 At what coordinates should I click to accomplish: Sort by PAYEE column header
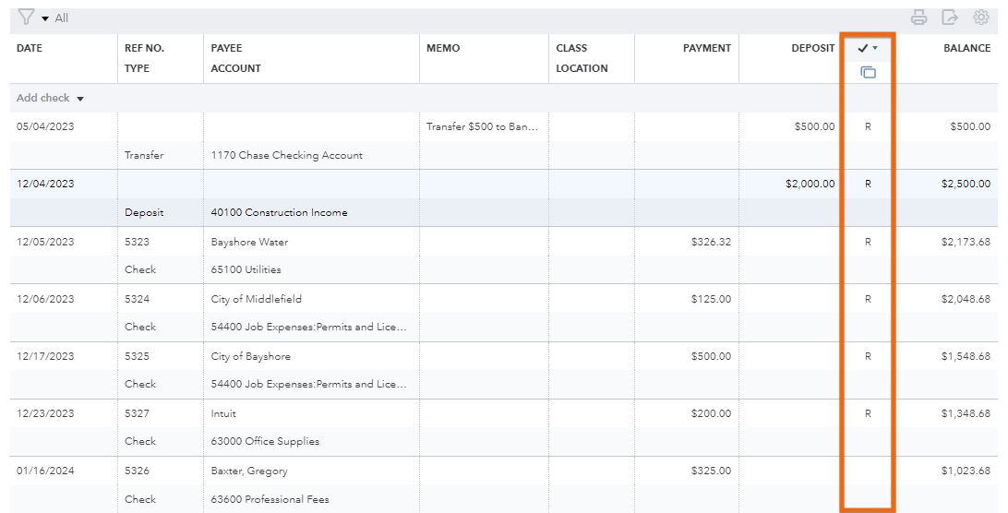tap(226, 48)
